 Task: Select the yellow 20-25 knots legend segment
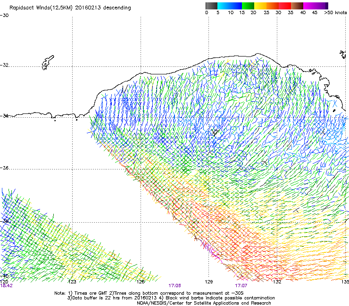tap(260, 6)
